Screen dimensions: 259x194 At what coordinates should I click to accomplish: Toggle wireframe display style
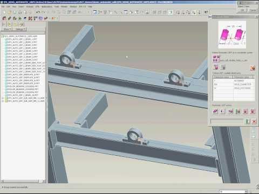pos(154,12)
